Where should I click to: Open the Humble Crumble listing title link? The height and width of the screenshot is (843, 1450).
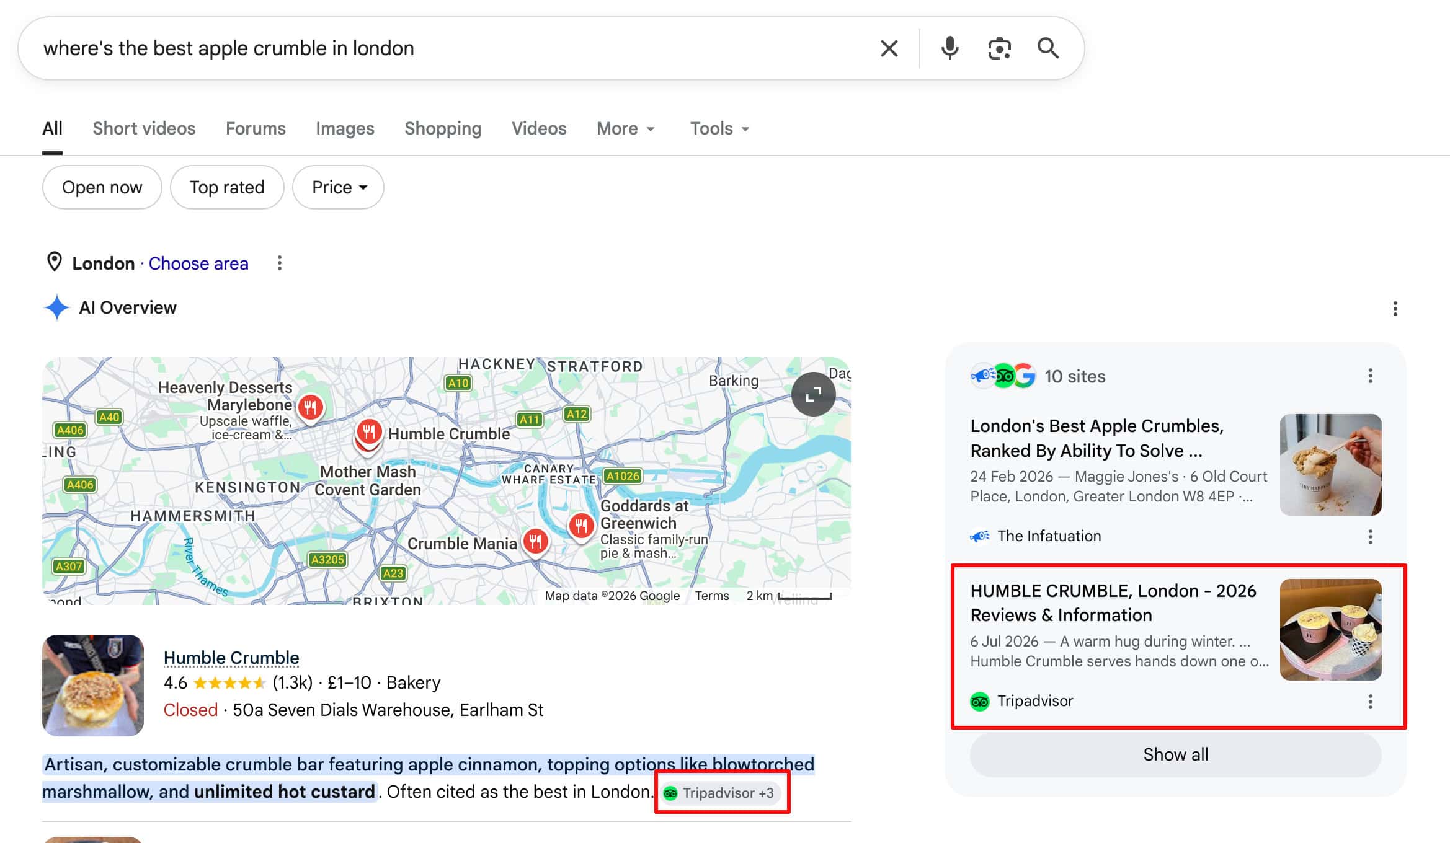tap(231, 658)
